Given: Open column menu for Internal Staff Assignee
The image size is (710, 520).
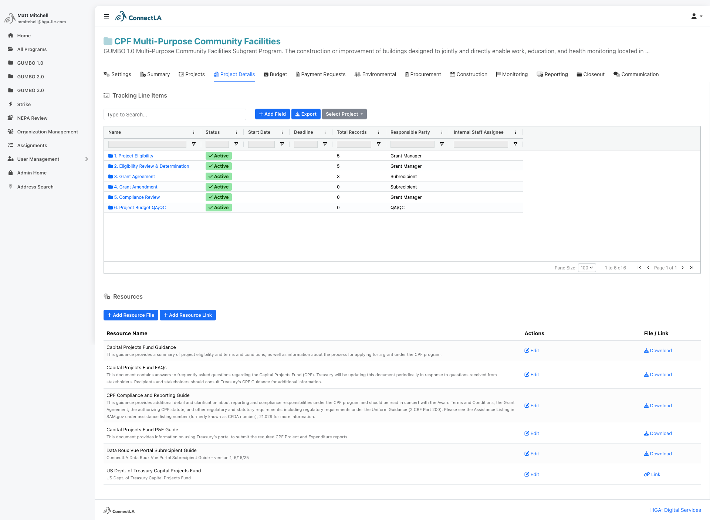Looking at the screenshot, I should point(515,132).
